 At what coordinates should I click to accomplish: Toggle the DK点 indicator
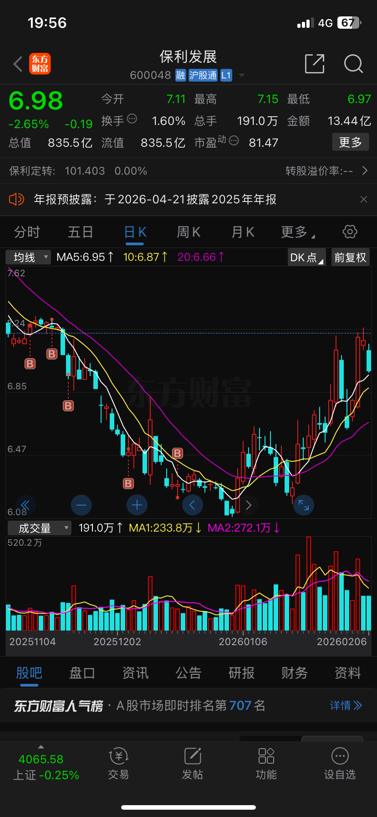click(x=306, y=257)
